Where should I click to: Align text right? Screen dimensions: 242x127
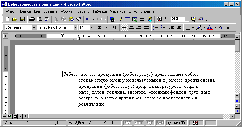[x=139, y=28]
